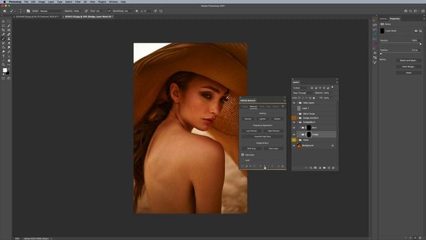Select pixel mask icon in Properties
The image size is (426, 240).
click(415, 31)
